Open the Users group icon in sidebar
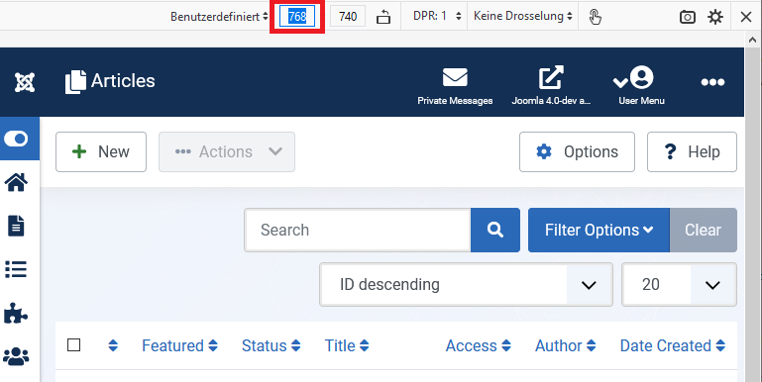Image resolution: width=762 pixels, height=382 pixels. pyautogui.click(x=16, y=356)
